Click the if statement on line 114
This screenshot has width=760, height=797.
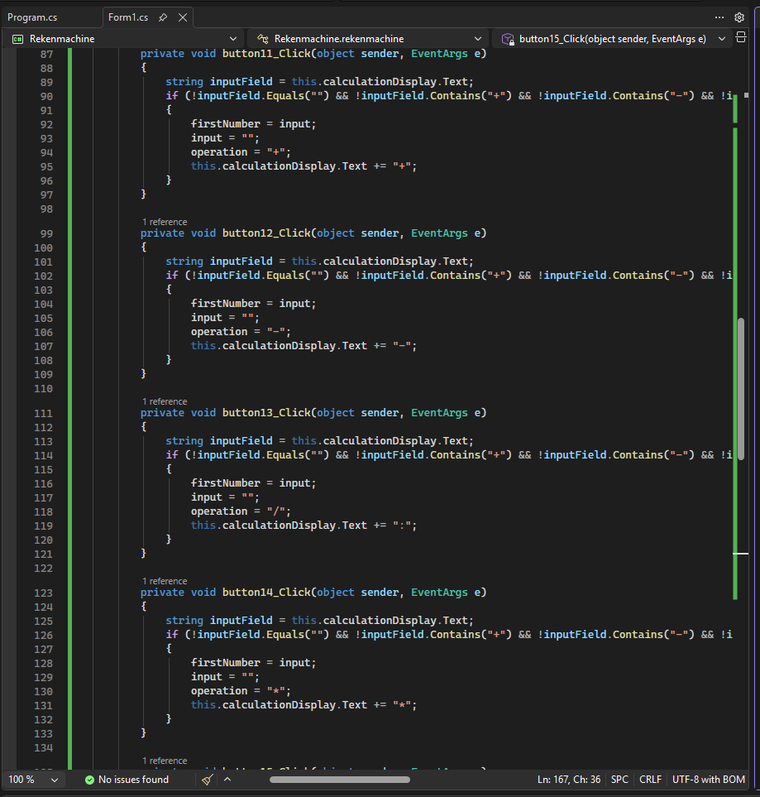tap(449, 455)
